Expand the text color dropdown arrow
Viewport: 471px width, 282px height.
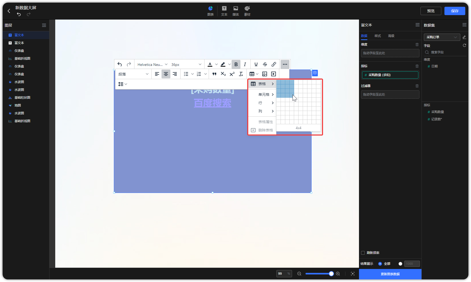(216, 64)
